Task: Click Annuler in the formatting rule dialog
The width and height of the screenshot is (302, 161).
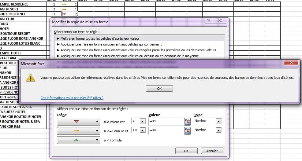Action: pyautogui.click(x=212, y=151)
